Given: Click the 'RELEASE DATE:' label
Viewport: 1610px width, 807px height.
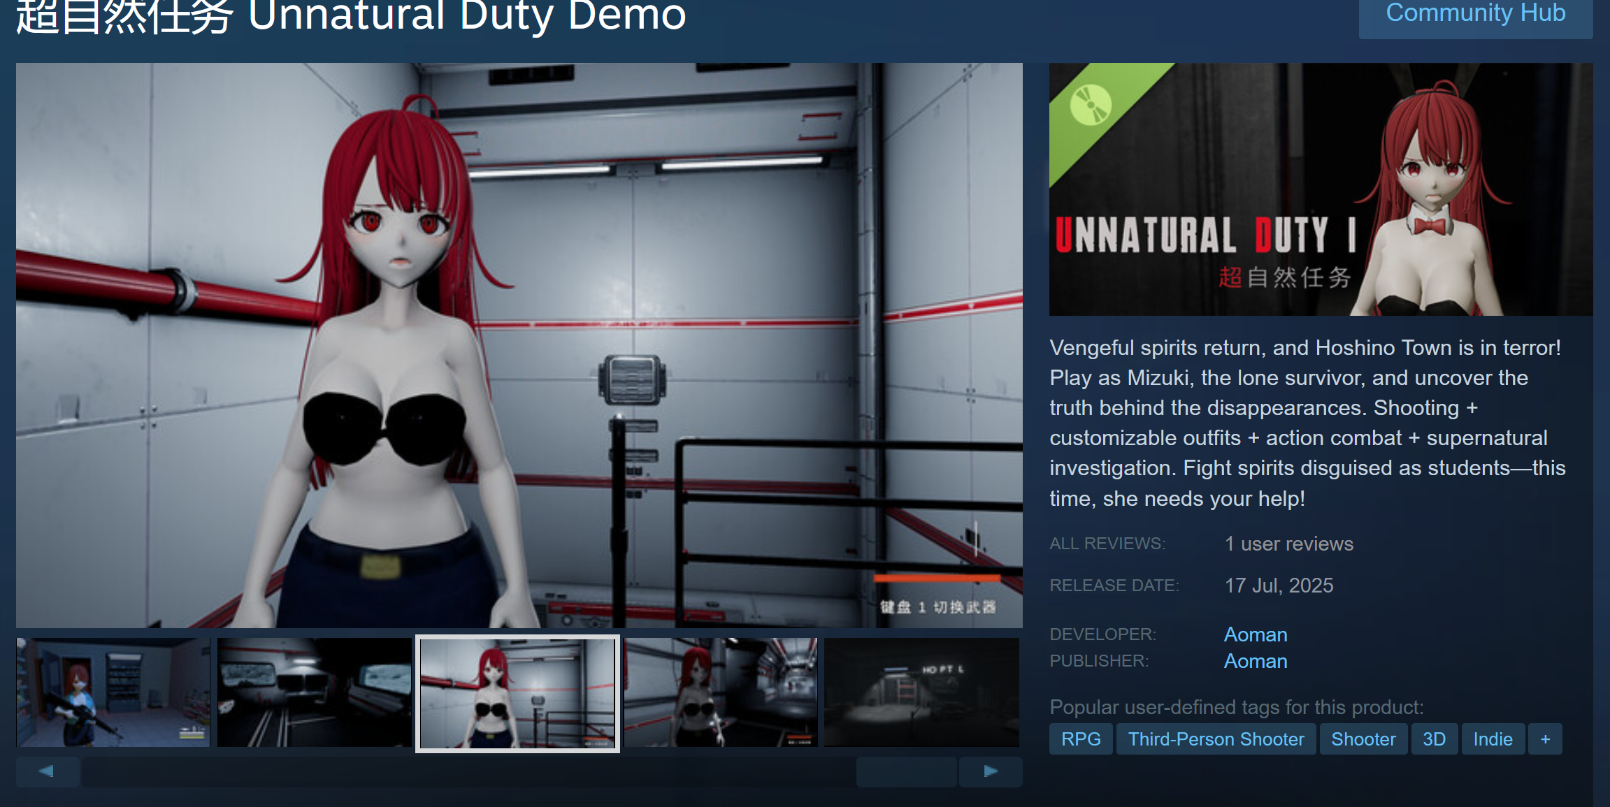Looking at the screenshot, I should (x=1114, y=586).
